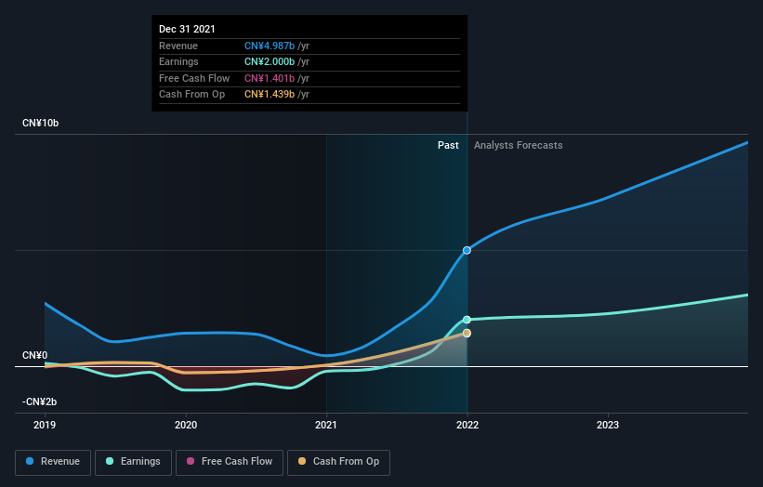This screenshot has width=763, height=487.
Task: Toggle the Free Cash Flow legend button
Action: 230,462
